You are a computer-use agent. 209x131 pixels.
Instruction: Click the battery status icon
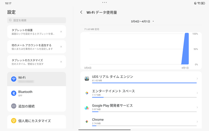click(203, 3)
